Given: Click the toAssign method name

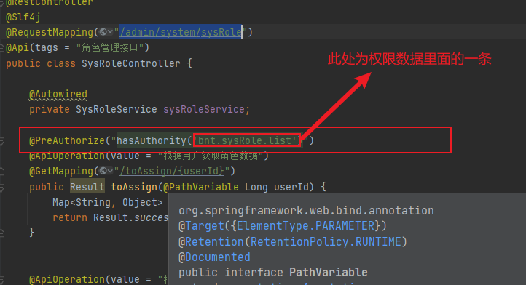Looking at the screenshot, I should coord(134,187).
